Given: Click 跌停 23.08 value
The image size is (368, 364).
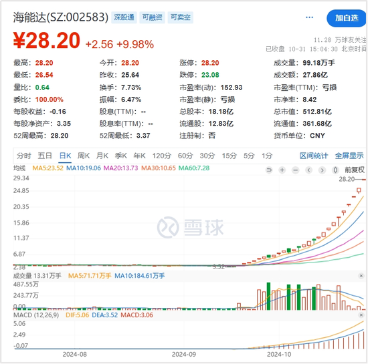Looking at the screenshot, I should tap(210, 75).
